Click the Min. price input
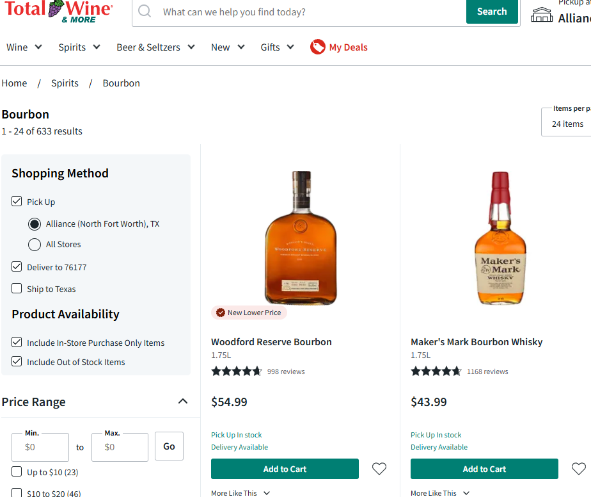The width and height of the screenshot is (591, 497). pos(40,447)
